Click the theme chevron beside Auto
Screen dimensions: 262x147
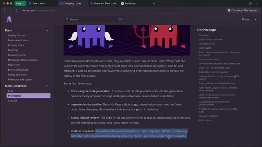[x=255, y=19]
